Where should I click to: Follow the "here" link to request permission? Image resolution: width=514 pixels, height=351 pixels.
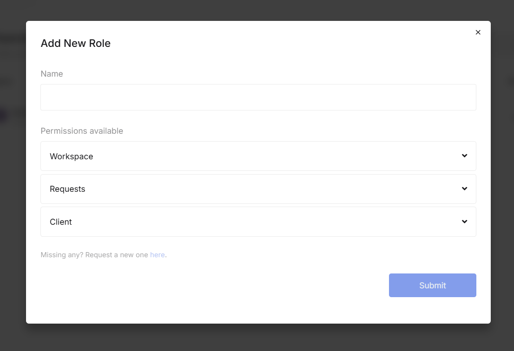pos(157,255)
